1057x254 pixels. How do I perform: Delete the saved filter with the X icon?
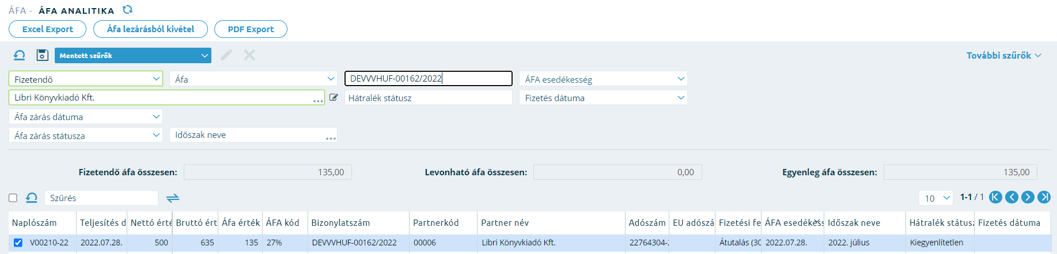click(249, 55)
